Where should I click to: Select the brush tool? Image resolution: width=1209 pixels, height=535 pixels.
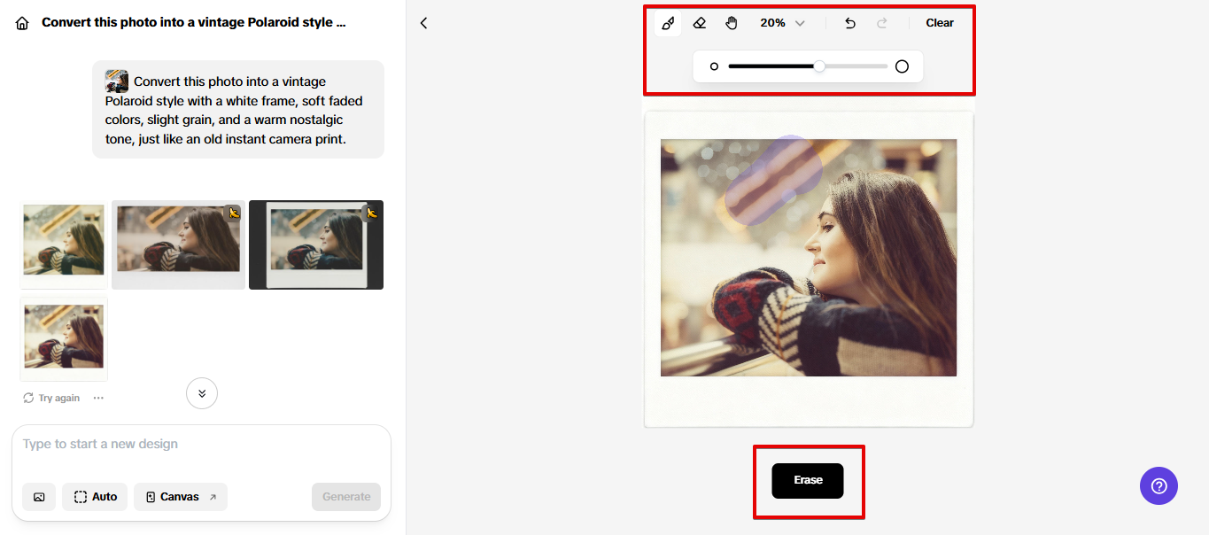click(x=668, y=23)
